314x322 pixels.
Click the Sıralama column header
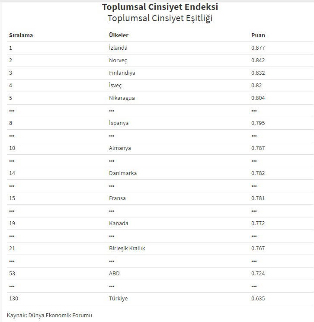[x=21, y=35]
